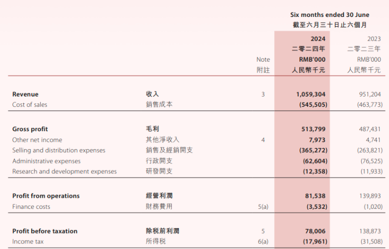Image resolution: width=389 pixels, height=249 pixels.
Task: Select the 'Profit from operations' label
Action: (x=46, y=196)
